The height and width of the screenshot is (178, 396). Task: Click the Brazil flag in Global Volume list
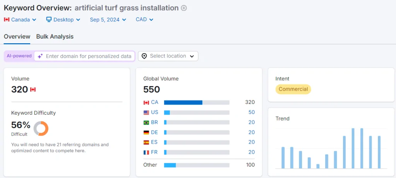146,122
